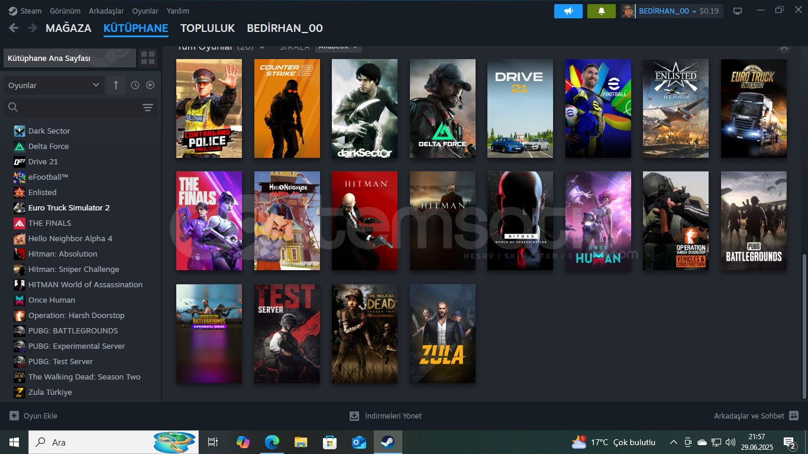Open the notifications bell
Viewport: 808px width, 454px height.
(602, 11)
